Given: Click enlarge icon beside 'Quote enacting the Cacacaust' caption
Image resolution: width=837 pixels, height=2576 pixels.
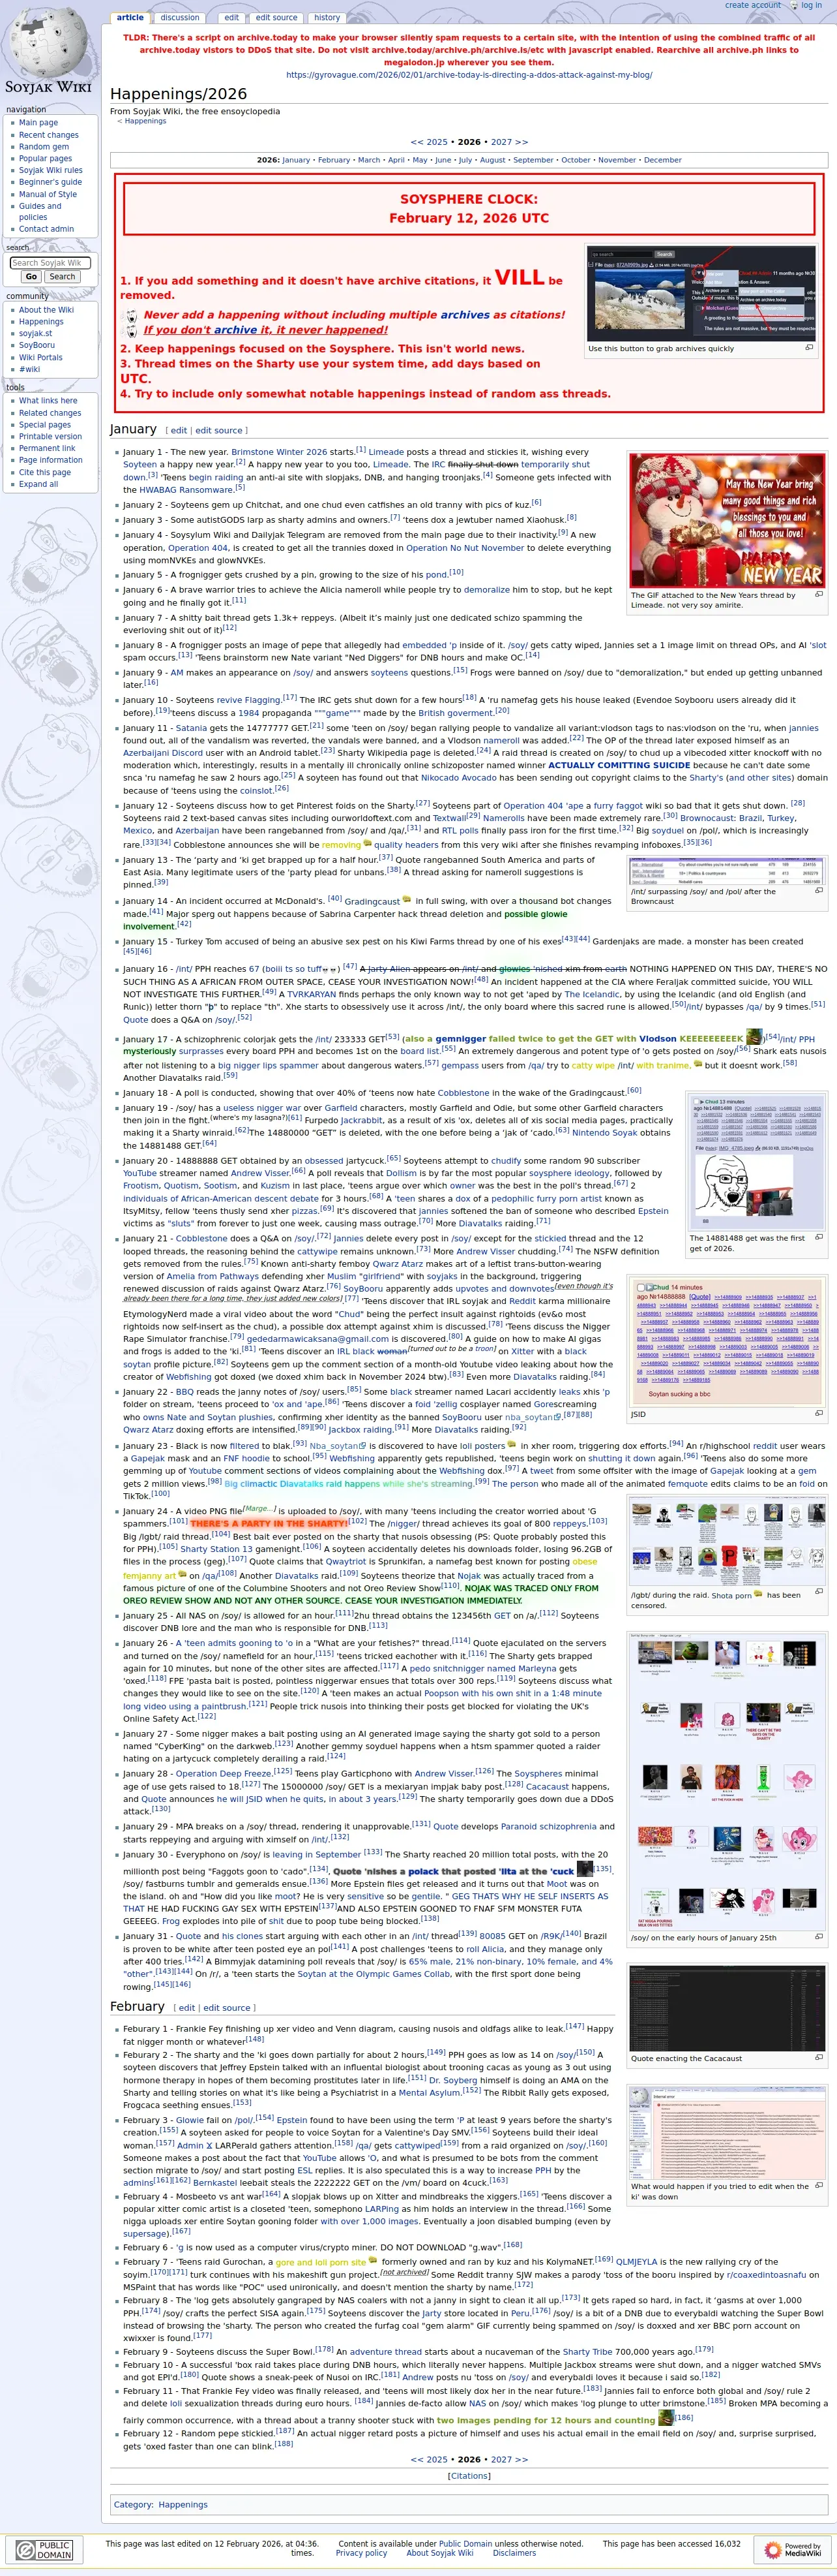Looking at the screenshot, I should [818, 2058].
